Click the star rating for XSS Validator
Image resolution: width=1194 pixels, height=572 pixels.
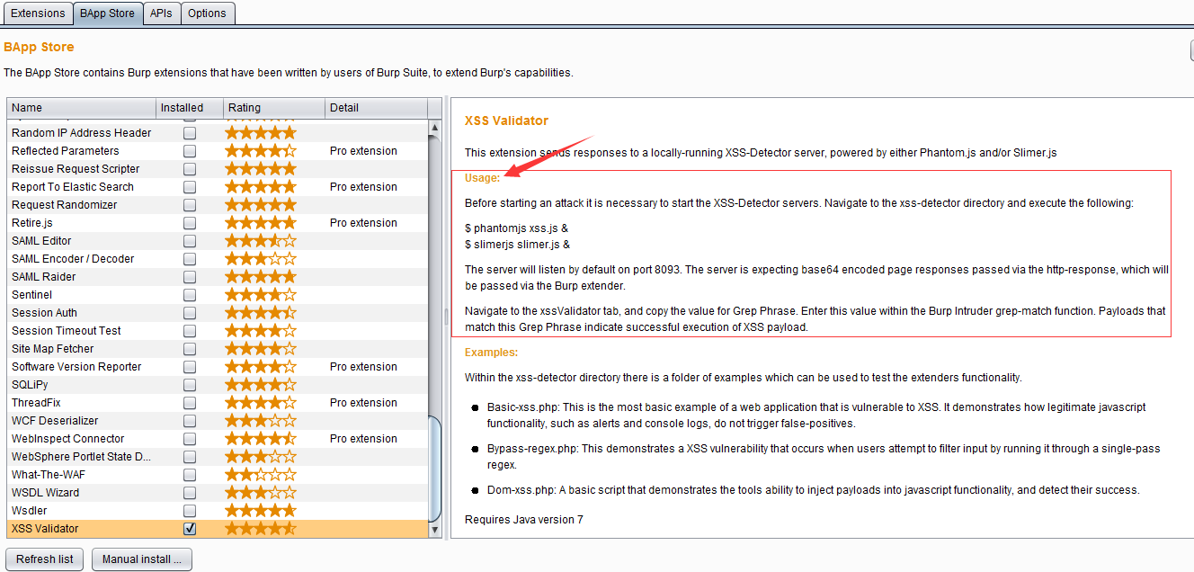click(260, 529)
